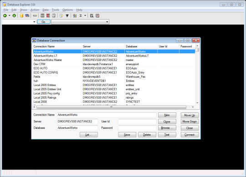Click the Connection Name column header

(x=57, y=46)
